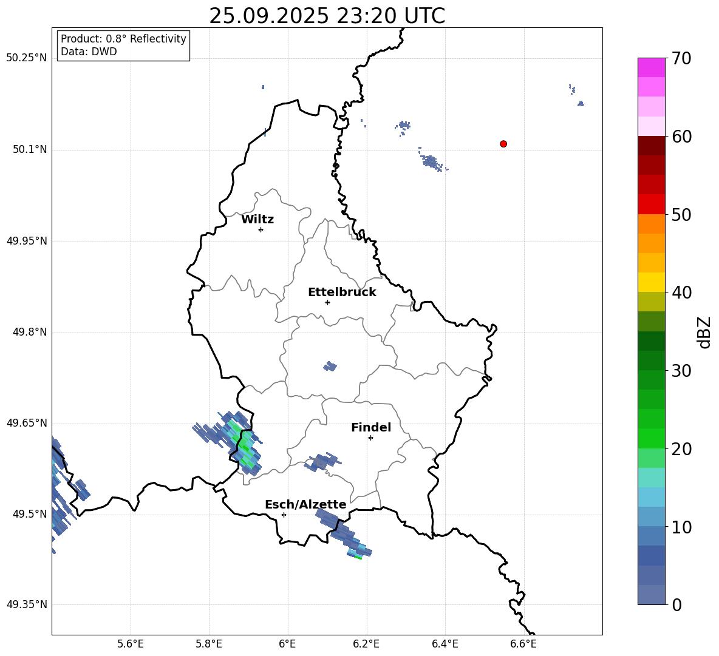Click the Product: 0.8° Reflectivity text

[x=123, y=39]
